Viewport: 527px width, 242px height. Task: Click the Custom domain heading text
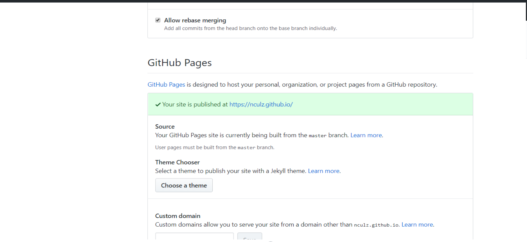click(x=178, y=216)
